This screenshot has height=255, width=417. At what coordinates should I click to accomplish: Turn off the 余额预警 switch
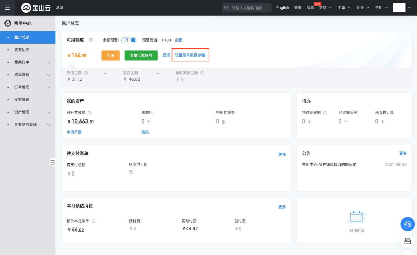[x=129, y=40]
